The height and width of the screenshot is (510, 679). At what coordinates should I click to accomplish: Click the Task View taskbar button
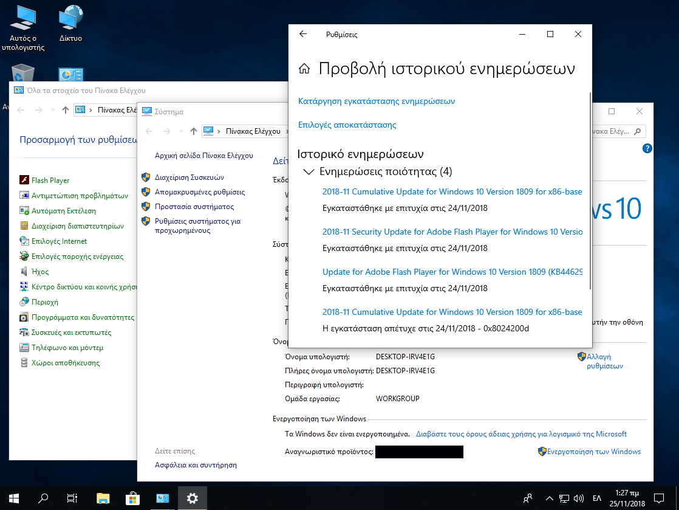click(x=72, y=498)
